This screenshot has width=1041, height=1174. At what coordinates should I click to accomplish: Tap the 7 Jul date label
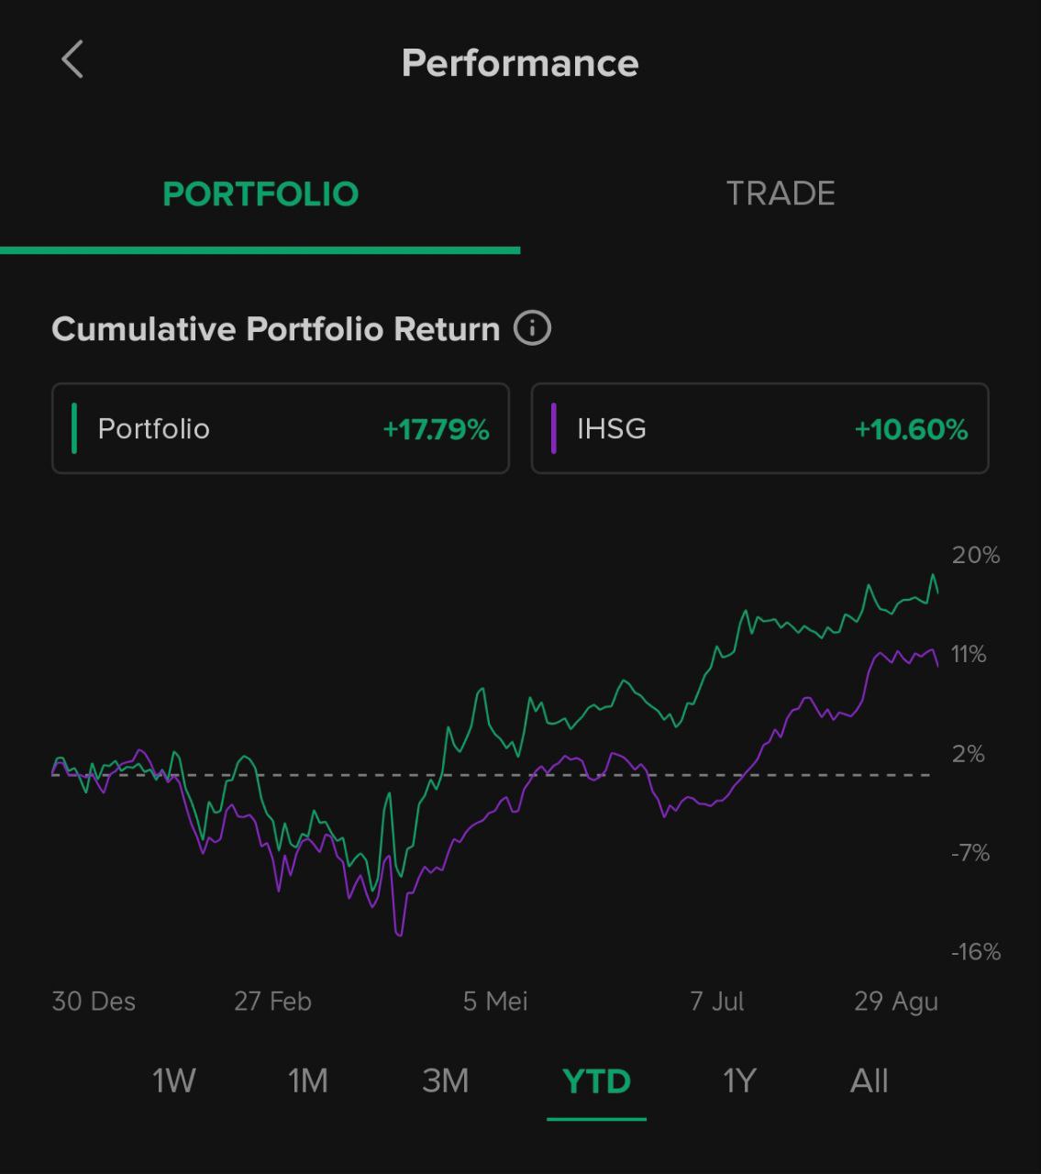pos(717,1001)
